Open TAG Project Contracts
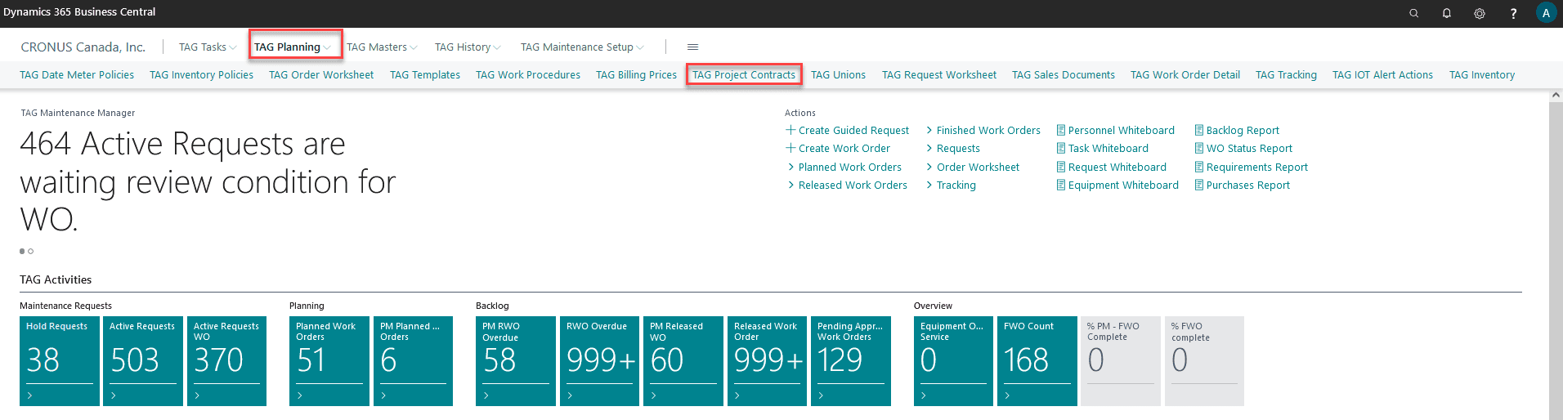This screenshot has width=1563, height=420. tap(744, 74)
